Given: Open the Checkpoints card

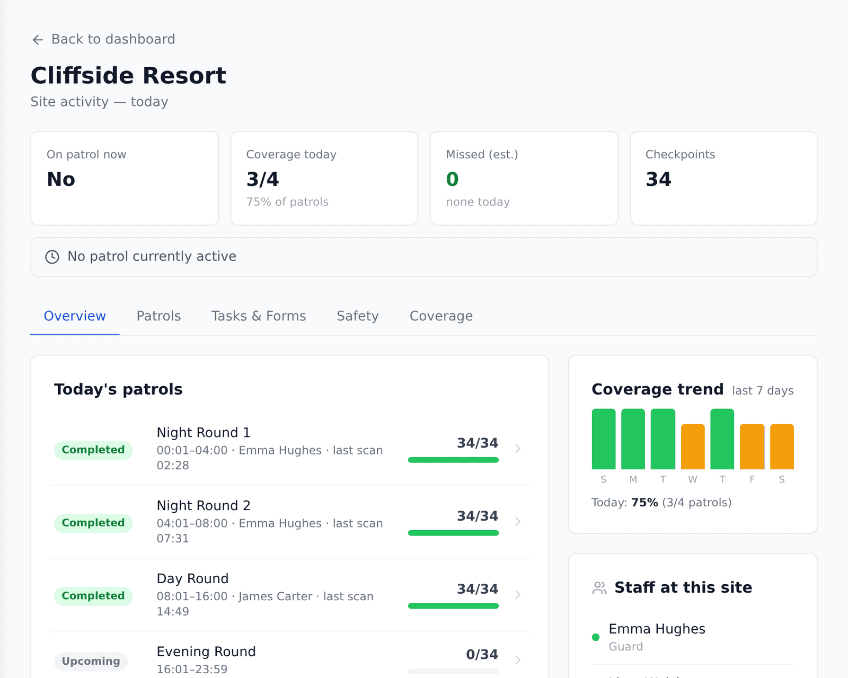Looking at the screenshot, I should pyautogui.click(x=723, y=179).
